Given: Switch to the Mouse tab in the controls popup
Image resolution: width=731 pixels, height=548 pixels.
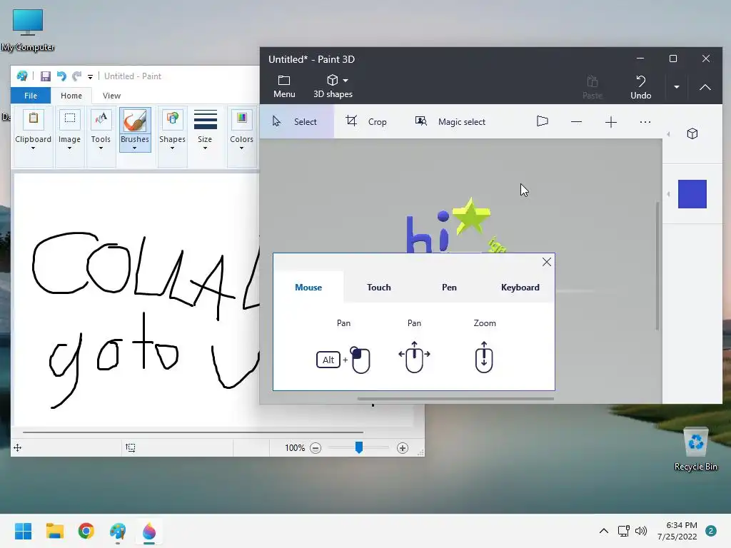Looking at the screenshot, I should pyautogui.click(x=308, y=287).
